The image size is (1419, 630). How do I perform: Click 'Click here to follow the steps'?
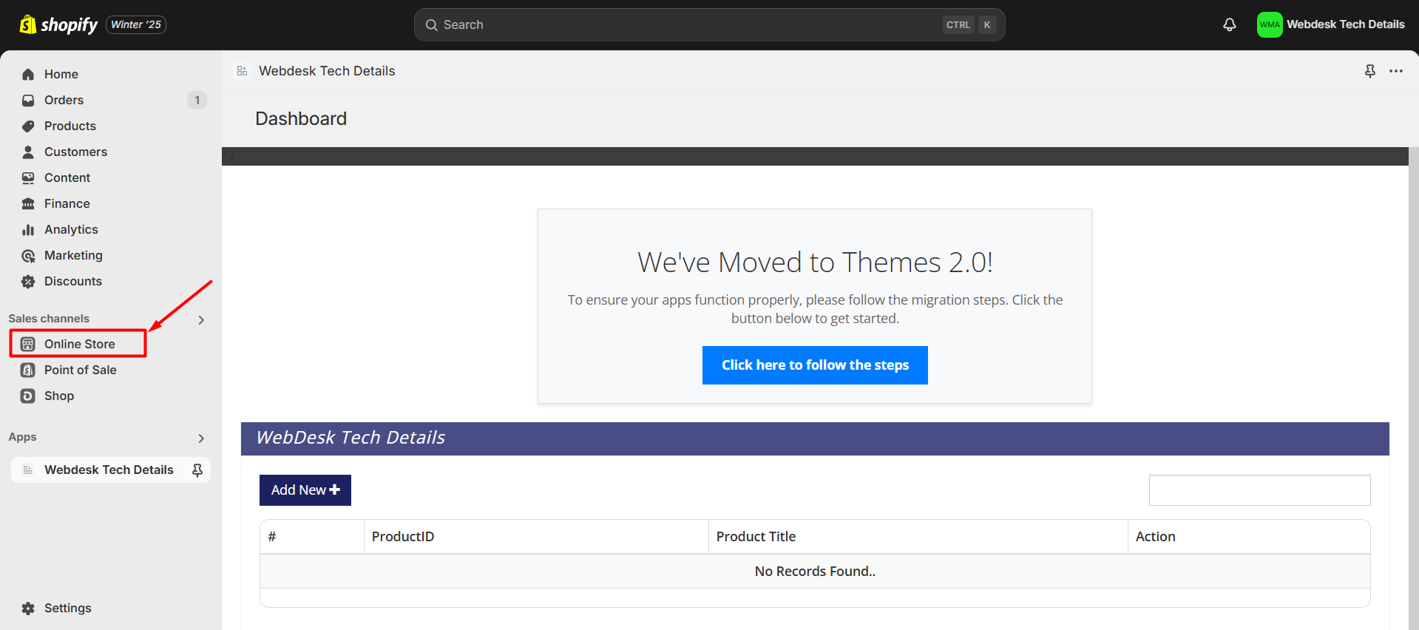815,365
